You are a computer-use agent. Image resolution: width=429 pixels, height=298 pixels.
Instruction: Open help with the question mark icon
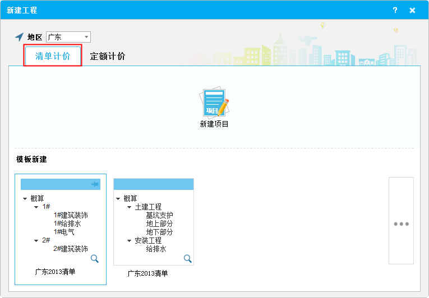tap(395, 10)
